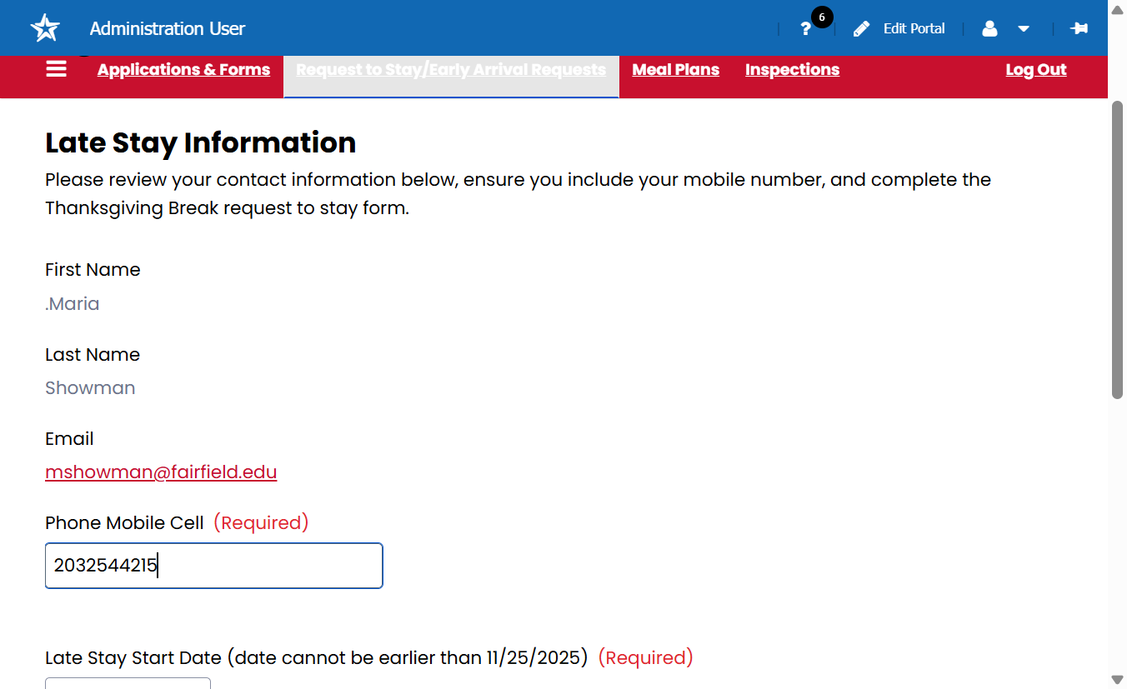Click the pin icon in header
The width and height of the screenshot is (1127, 689).
point(1079,29)
